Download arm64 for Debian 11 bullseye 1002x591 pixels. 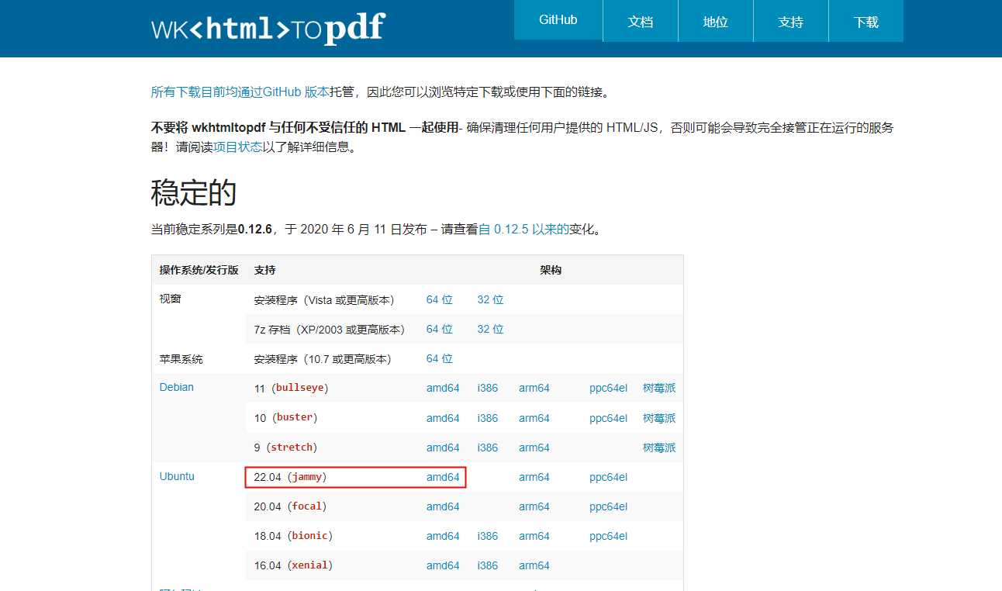[x=534, y=388]
